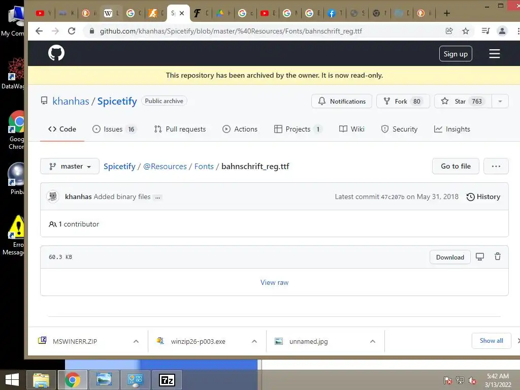This screenshot has height=390, width=520.
Task: Open commit 47c207b link
Action: [x=393, y=197]
